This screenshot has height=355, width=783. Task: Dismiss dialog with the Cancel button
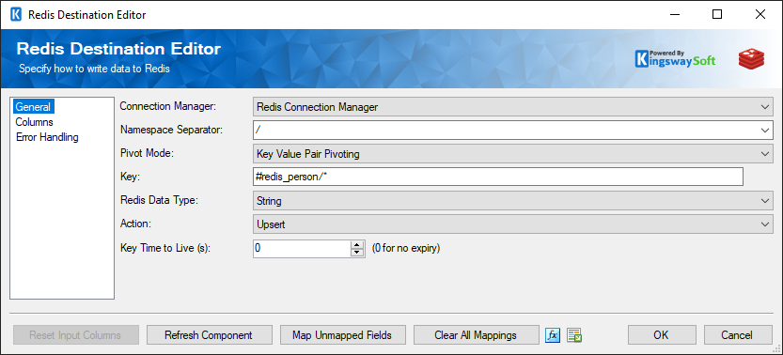(738, 335)
